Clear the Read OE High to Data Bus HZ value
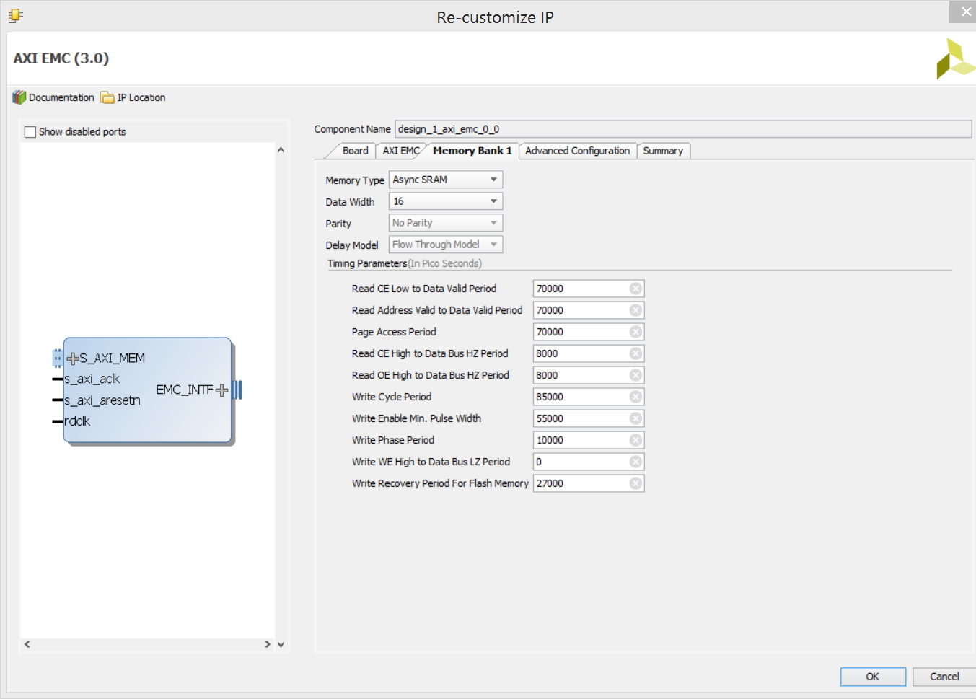The image size is (976, 699). click(636, 375)
